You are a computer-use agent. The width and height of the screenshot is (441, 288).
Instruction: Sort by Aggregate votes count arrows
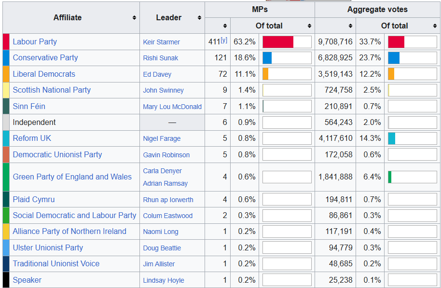coord(350,26)
